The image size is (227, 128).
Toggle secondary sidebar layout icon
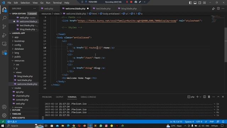pyautogui.click(x=200, y=2)
